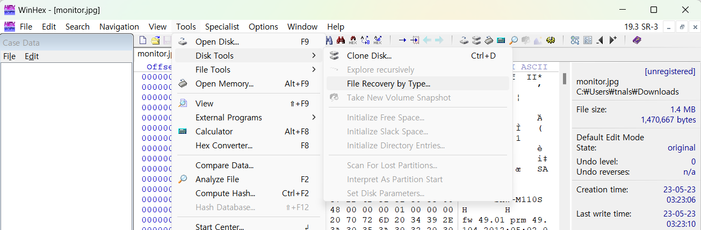Screen dimensions: 701x230
Task: Click the Calculator toolbar icon
Action: click(x=501, y=40)
